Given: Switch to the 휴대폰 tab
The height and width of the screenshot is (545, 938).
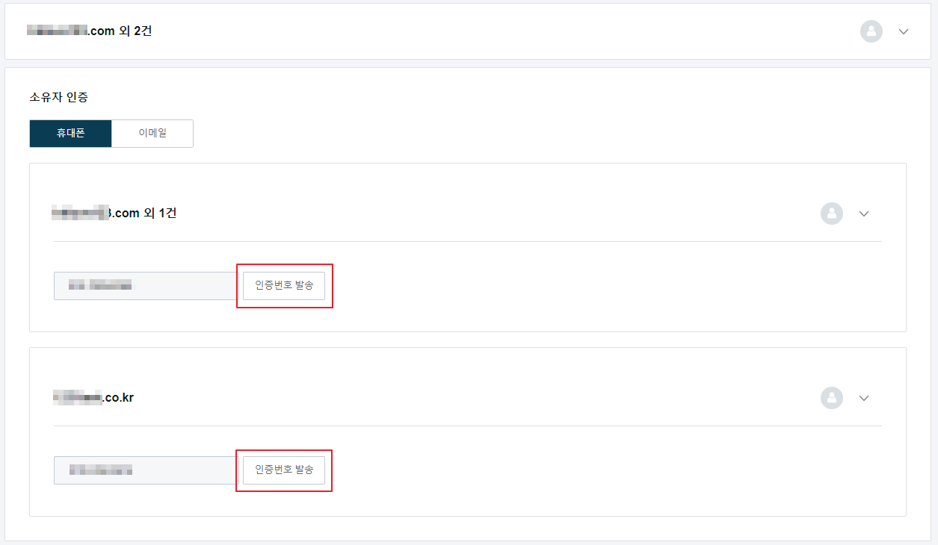Looking at the screenshot, I should tap(70, 134).
